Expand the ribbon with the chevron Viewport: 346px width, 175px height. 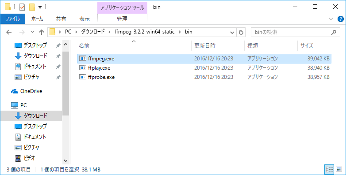[x=331, y=19]
